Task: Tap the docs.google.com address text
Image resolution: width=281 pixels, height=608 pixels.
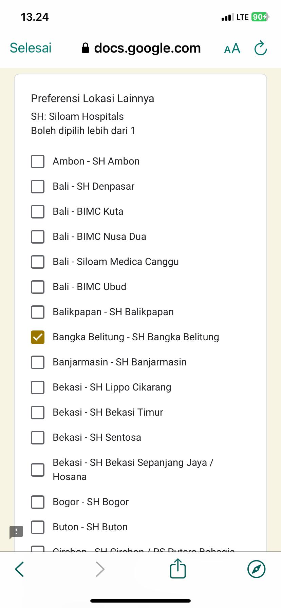Action: pyautogui.click(x=147, y=48)
